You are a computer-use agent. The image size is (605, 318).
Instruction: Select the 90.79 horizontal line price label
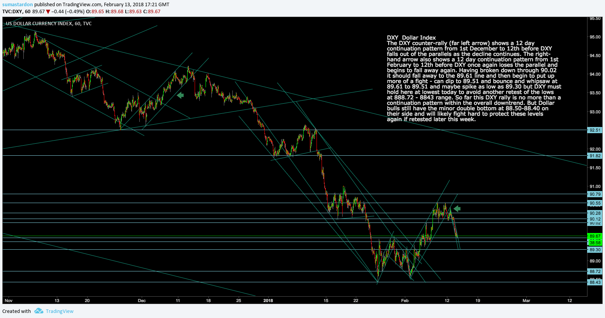pyautogui.click(x=594, y=194)
